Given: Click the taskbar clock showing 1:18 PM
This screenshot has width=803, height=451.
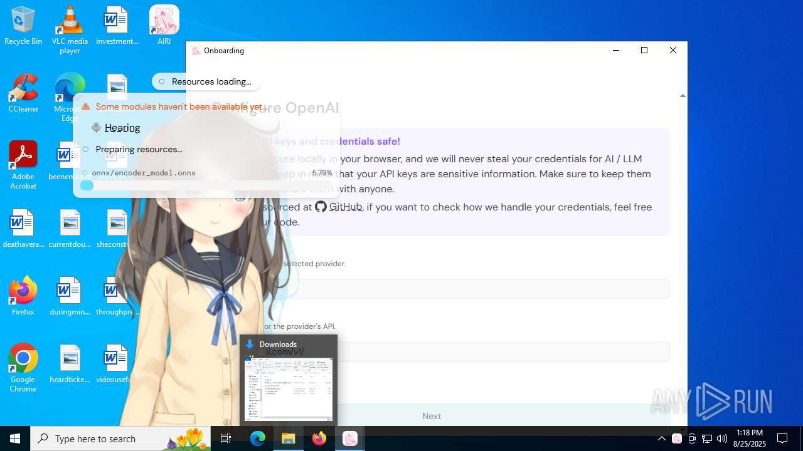Looking at the screenshot, I should (x=750, y=438).
